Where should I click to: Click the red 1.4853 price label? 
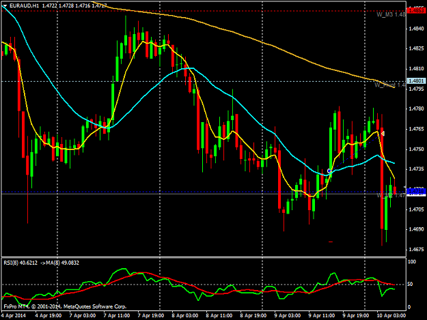click(x=416, y=11)
